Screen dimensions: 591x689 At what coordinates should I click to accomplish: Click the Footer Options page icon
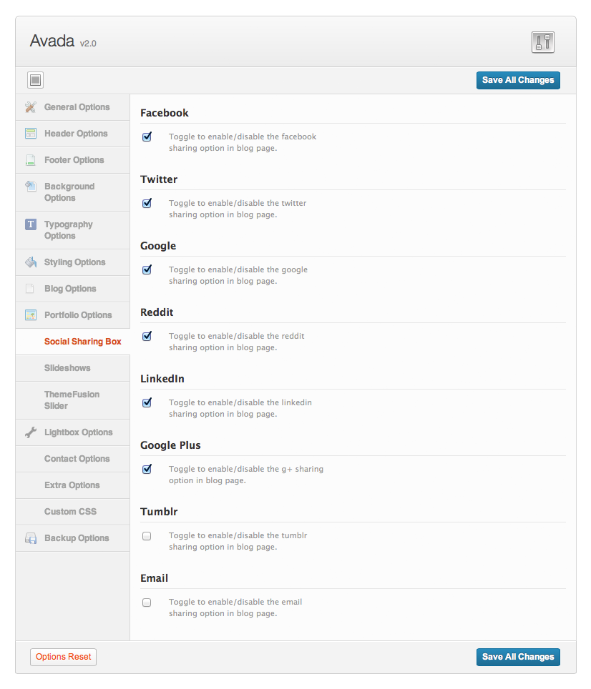(x=31, y=160)
